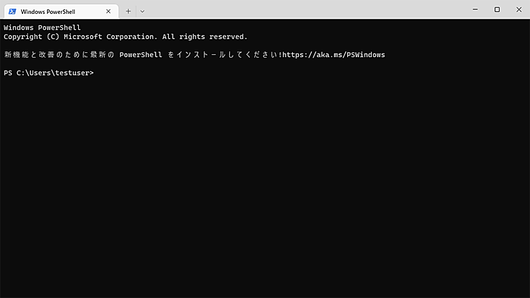The height and width of the screenshot is (298, 530).
Task: Click the PS C:\Users\testuser> prompt
Action: pyautogui.click(x=48, y=73)
